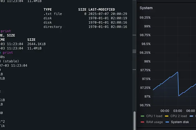Click yellow CPU 2 load color swatch
This screenshot has width=196, height=130.
167,116
